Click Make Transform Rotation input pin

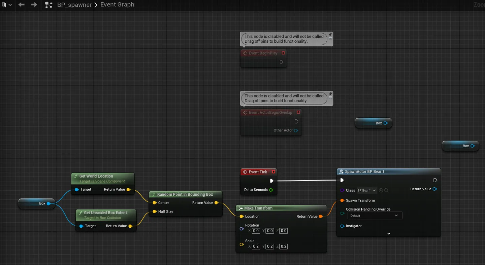(x=241, y=229)
